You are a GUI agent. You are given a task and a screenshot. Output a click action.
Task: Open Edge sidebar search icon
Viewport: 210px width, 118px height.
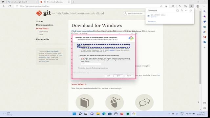(x=204, y=11)
